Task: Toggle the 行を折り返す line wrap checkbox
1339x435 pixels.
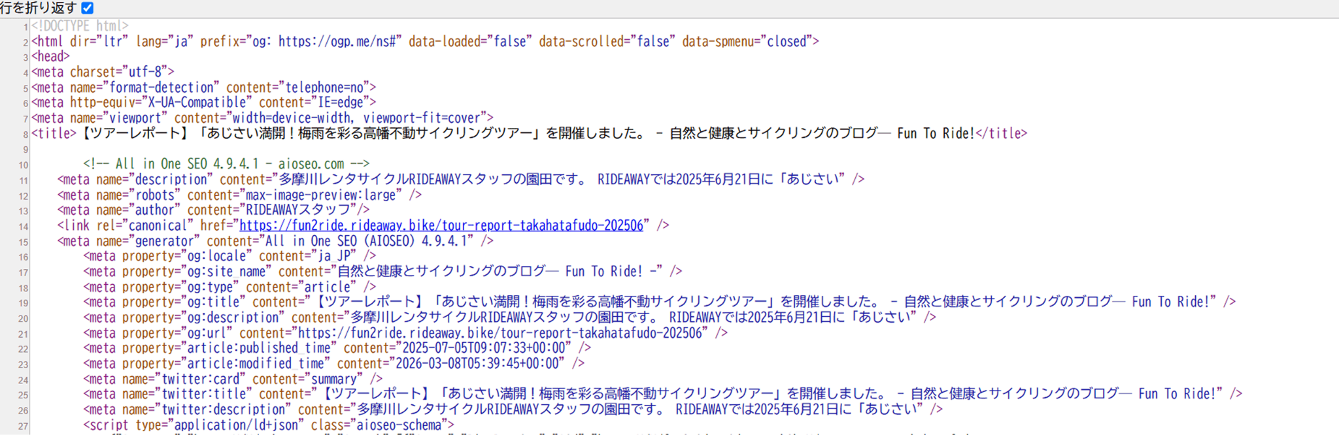Action: click(88, 8)
